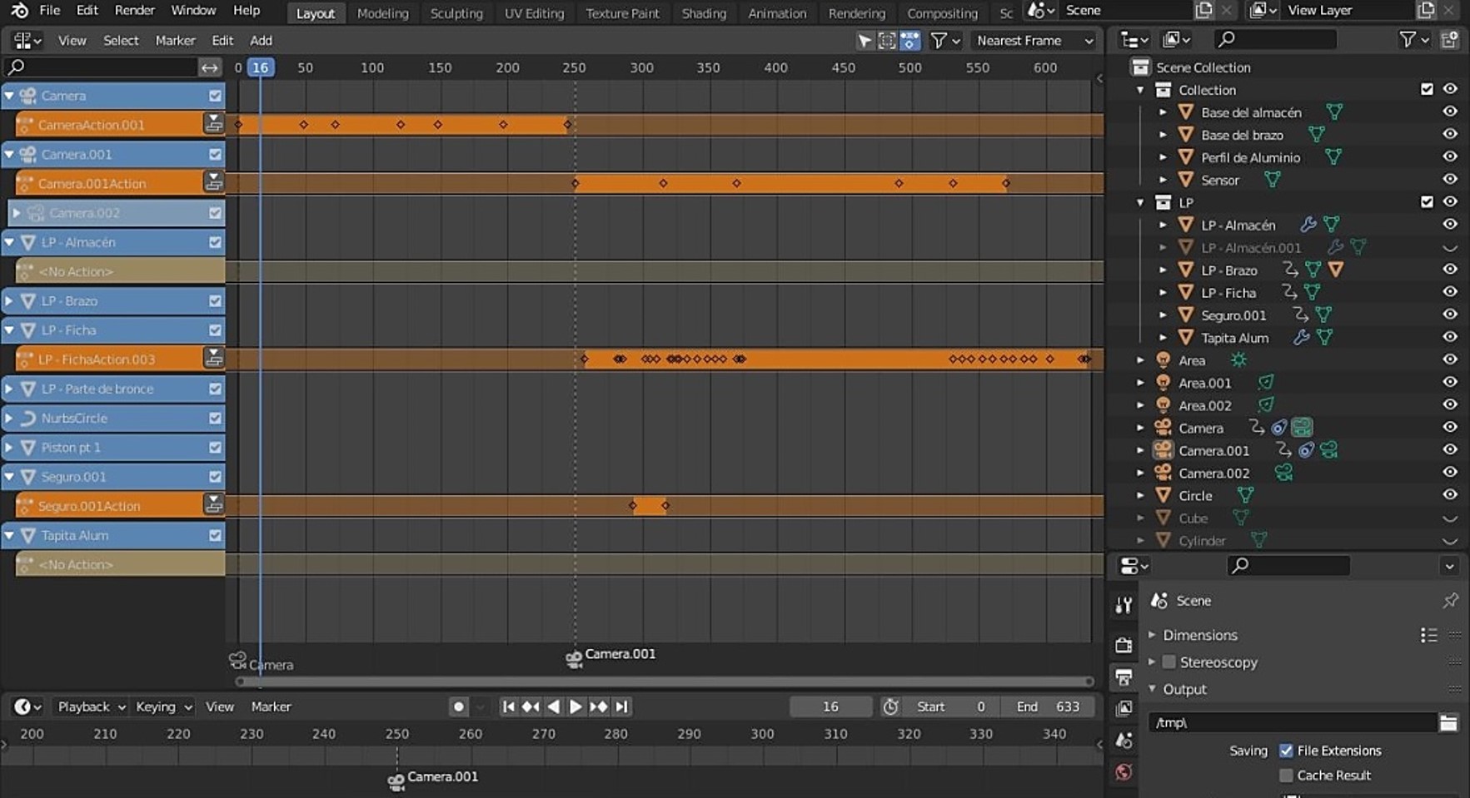Expand LP - Brazo in the outliner
The height and width of the screenshot is (798, 1470).
pyautogui.click(x=1163, y=270)
